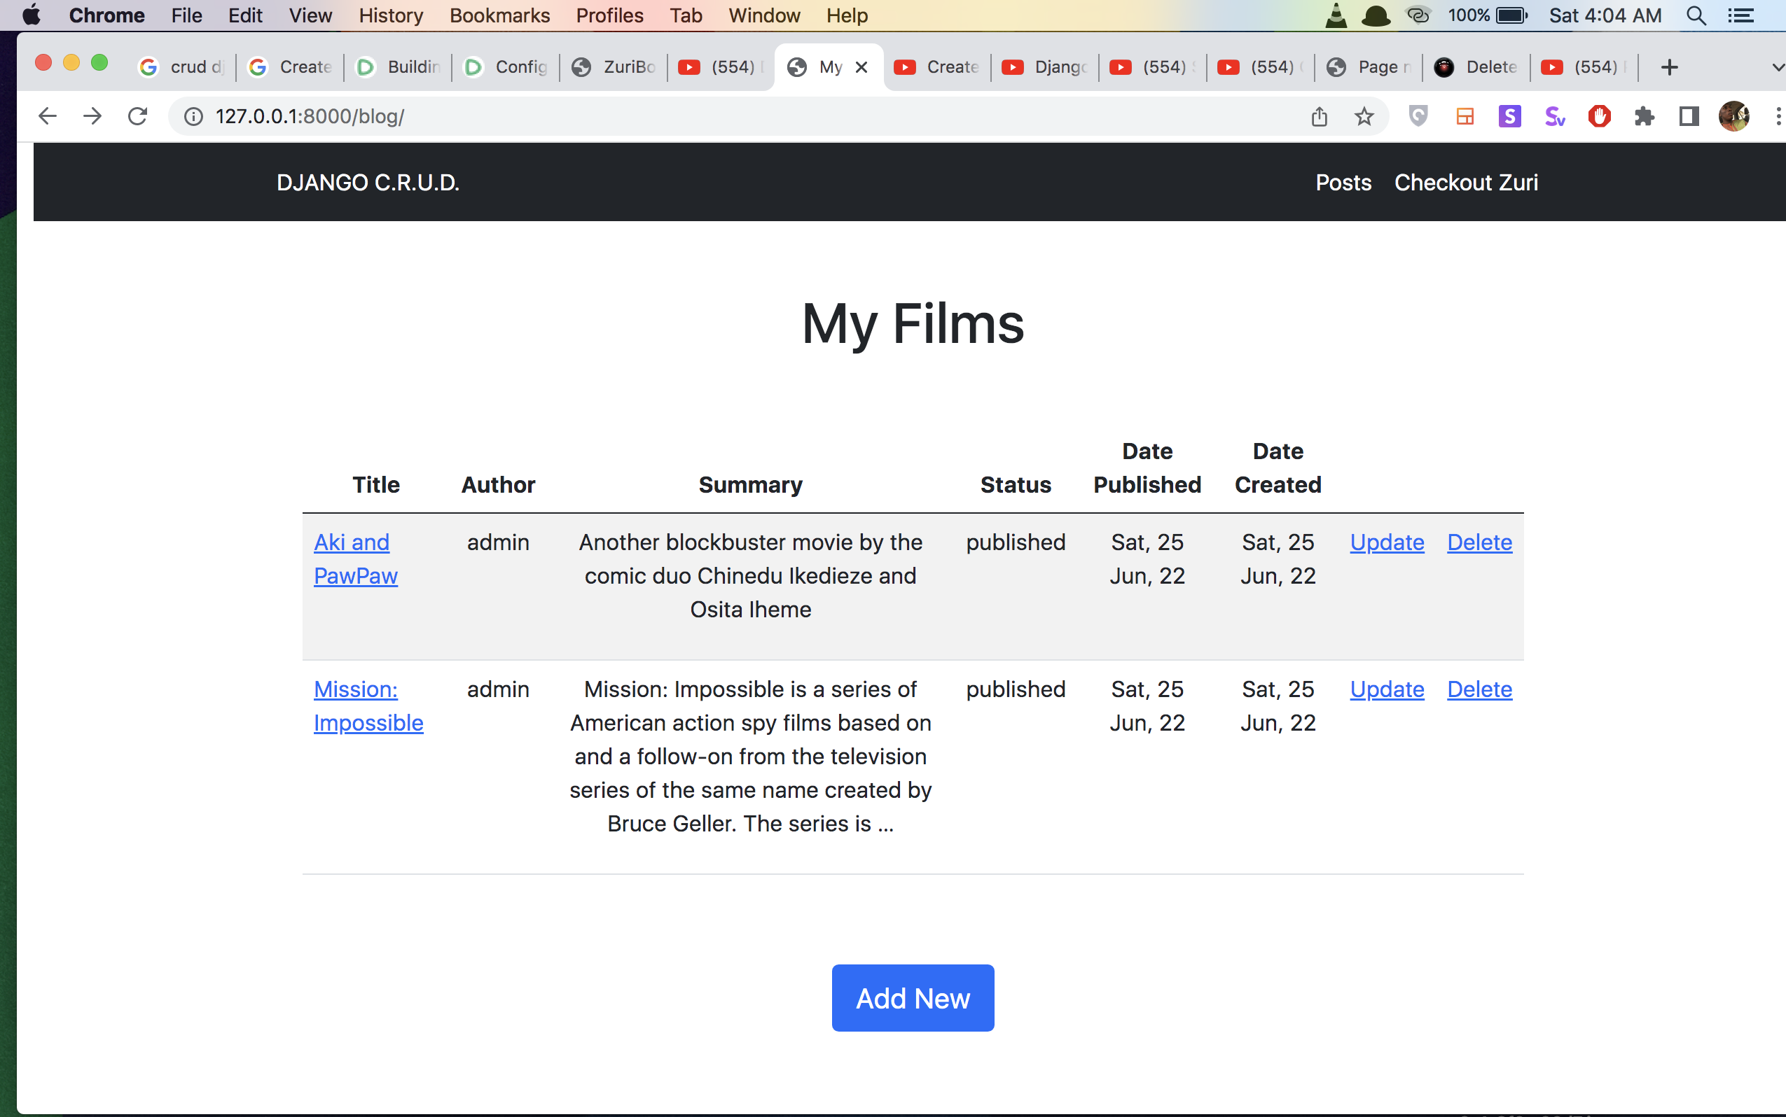This screenshot has width=1786, height=1117.
Task: Click the red stop-hand ad blocker extension
Action: [1599, 116]
